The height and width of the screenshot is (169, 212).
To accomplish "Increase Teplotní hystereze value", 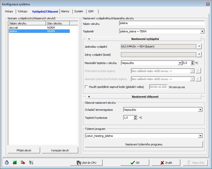I will (135, 117).
